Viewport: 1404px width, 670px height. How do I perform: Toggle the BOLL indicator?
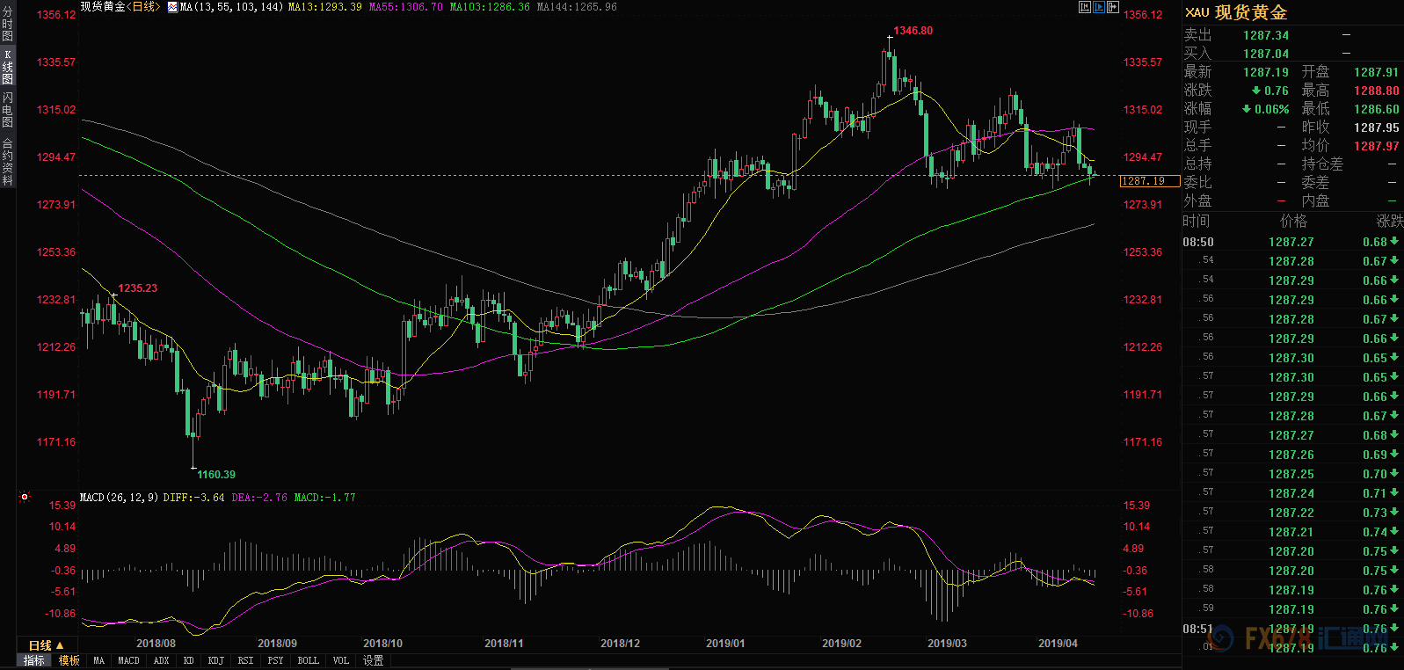pyautogui.click(x=308, y=660)
